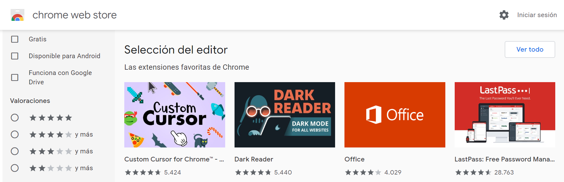Open the settings gear menu

[504, 15]
